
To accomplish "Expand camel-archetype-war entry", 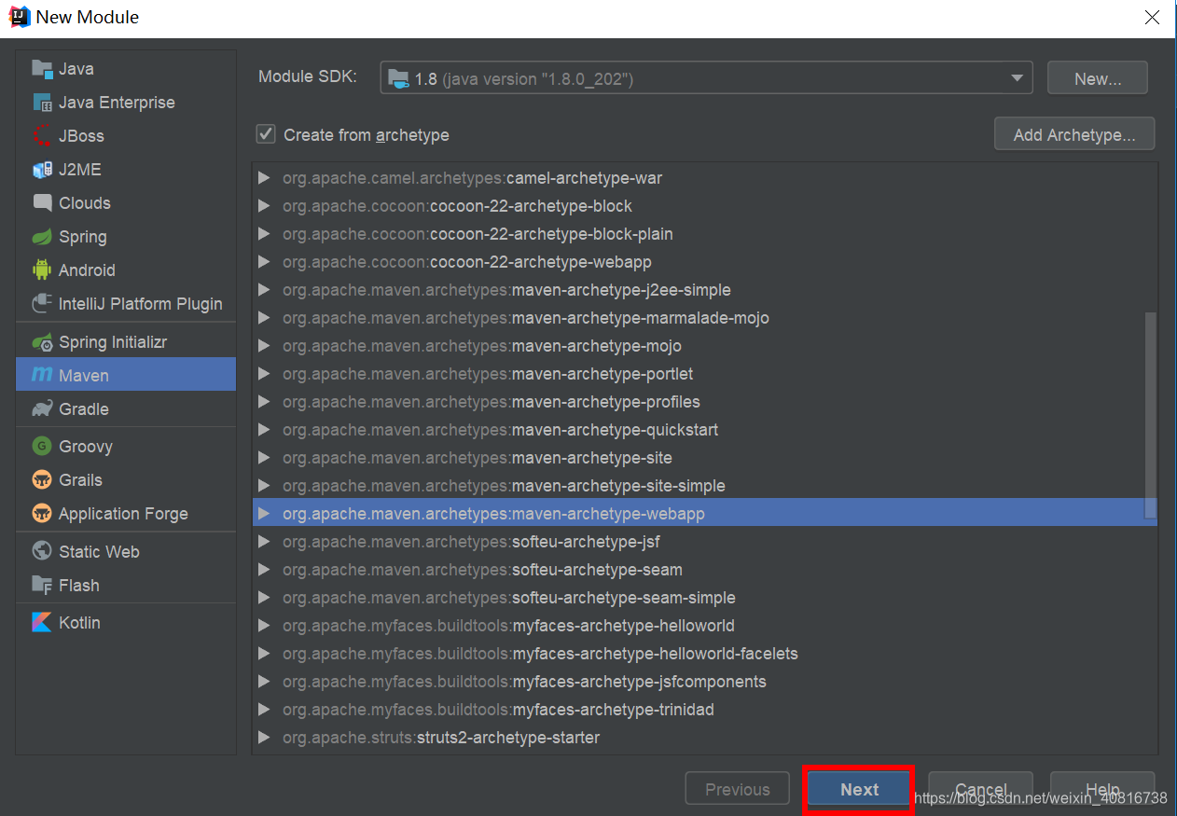I will (264, 177).
